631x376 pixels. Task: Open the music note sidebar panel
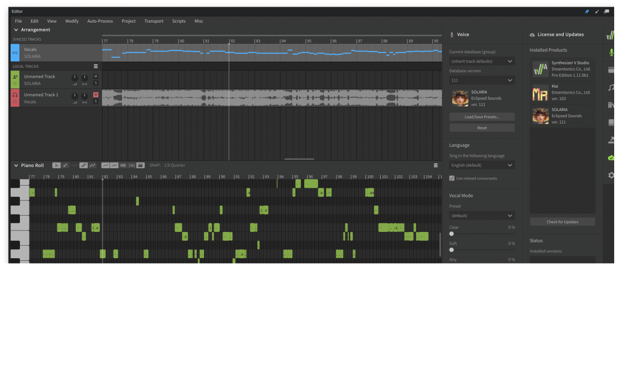click(611, 87)
